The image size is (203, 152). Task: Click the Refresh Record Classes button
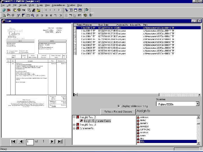[x=118, y=112]
